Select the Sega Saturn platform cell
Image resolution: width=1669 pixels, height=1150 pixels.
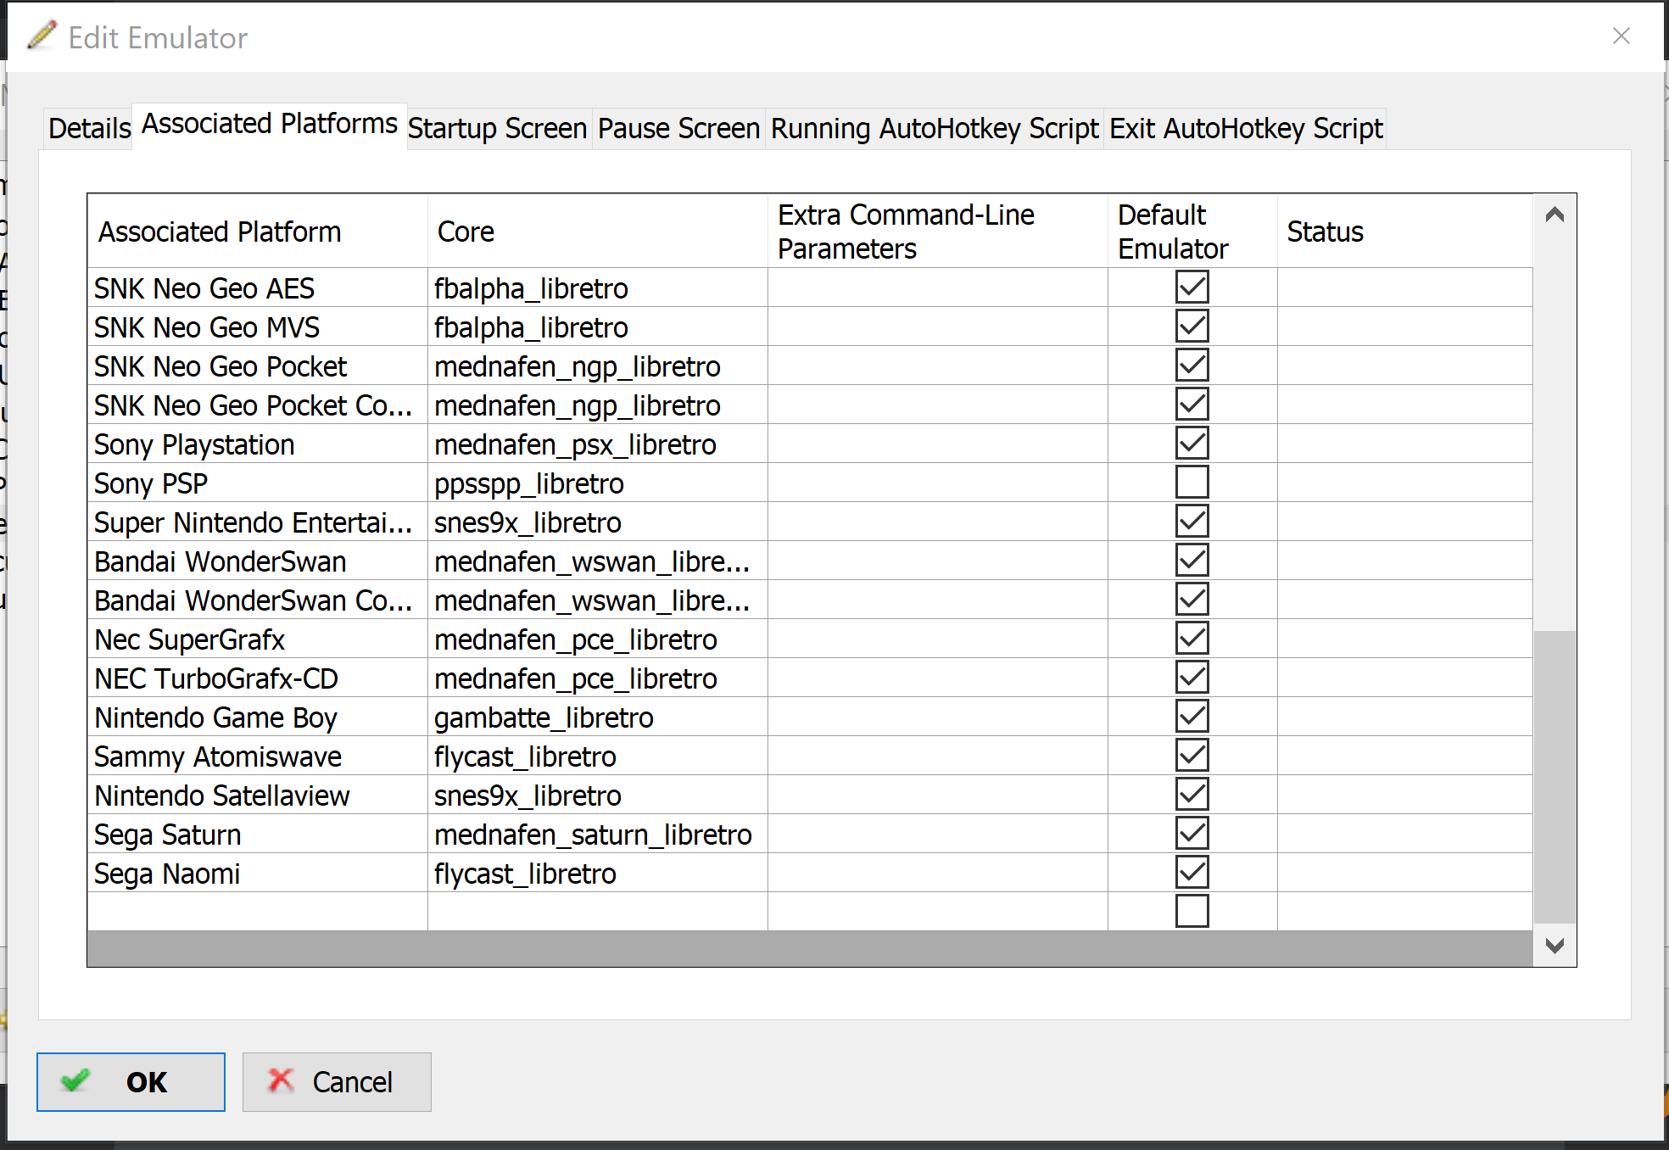pos(258,835)
